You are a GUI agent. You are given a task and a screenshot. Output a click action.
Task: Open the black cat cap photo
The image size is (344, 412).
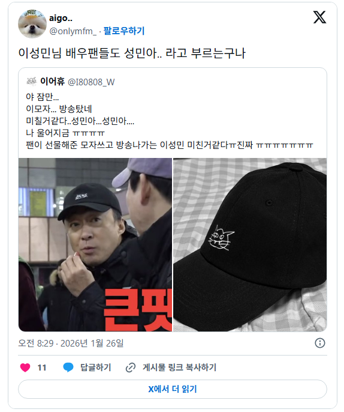250,244
